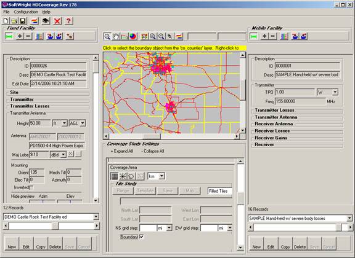Image resolution: width=355 pixels, height=258 pixels.
Task: Click the small X button beside Maj Lobe
Action: pyautogui.click(x=71, y=154)
